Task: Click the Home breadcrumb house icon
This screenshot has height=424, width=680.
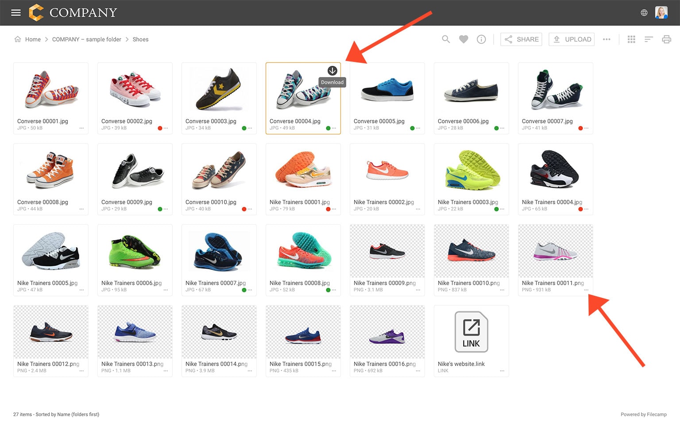Action: (18, 39)
